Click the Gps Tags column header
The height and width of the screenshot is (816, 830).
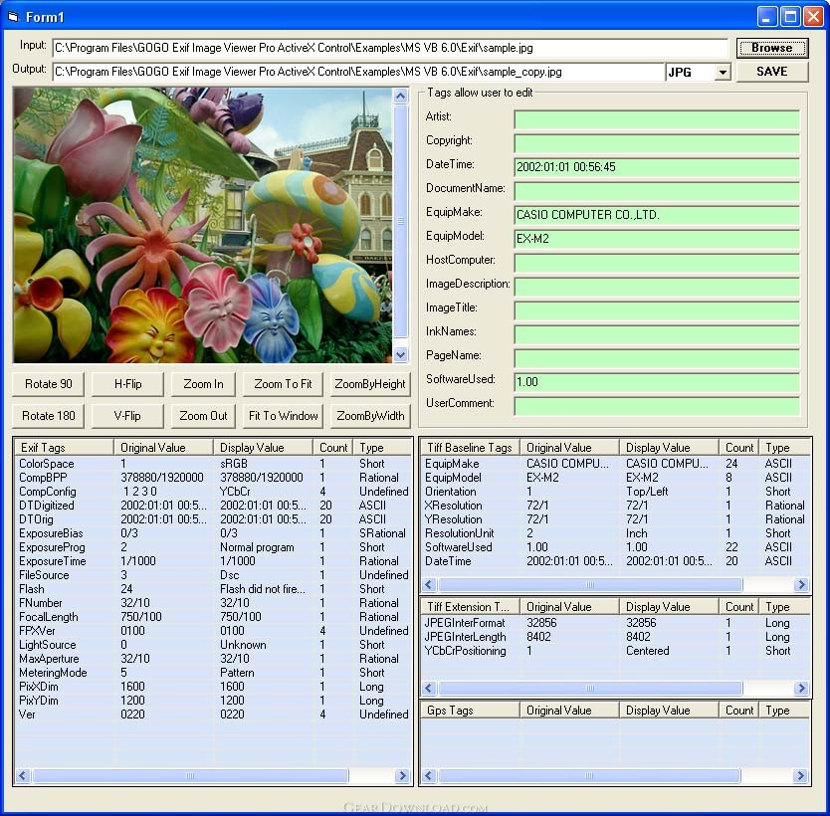pyautogui.click(x=470, y=711)
